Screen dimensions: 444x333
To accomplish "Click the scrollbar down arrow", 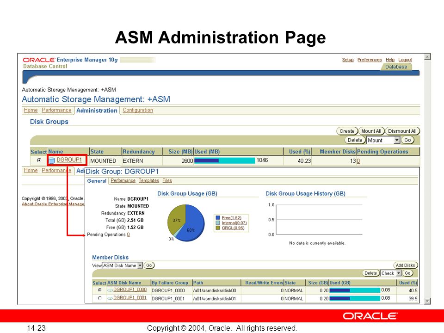I will [427, 301].
